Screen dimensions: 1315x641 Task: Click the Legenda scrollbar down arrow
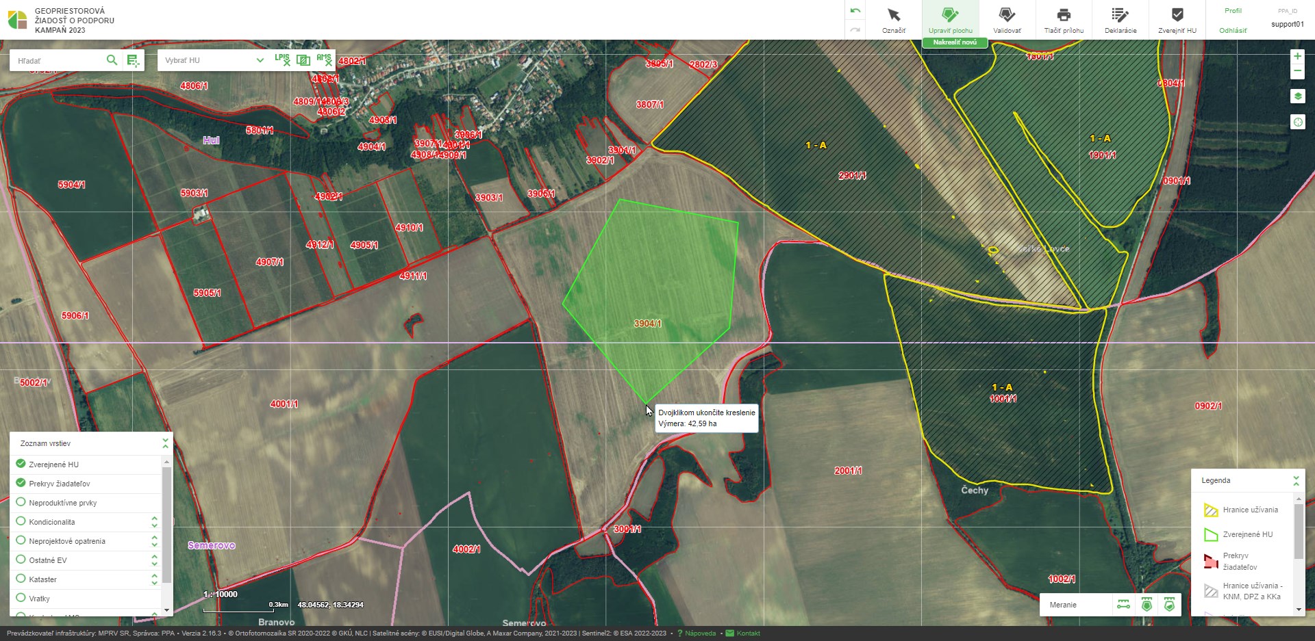(x=1299, y=609)
